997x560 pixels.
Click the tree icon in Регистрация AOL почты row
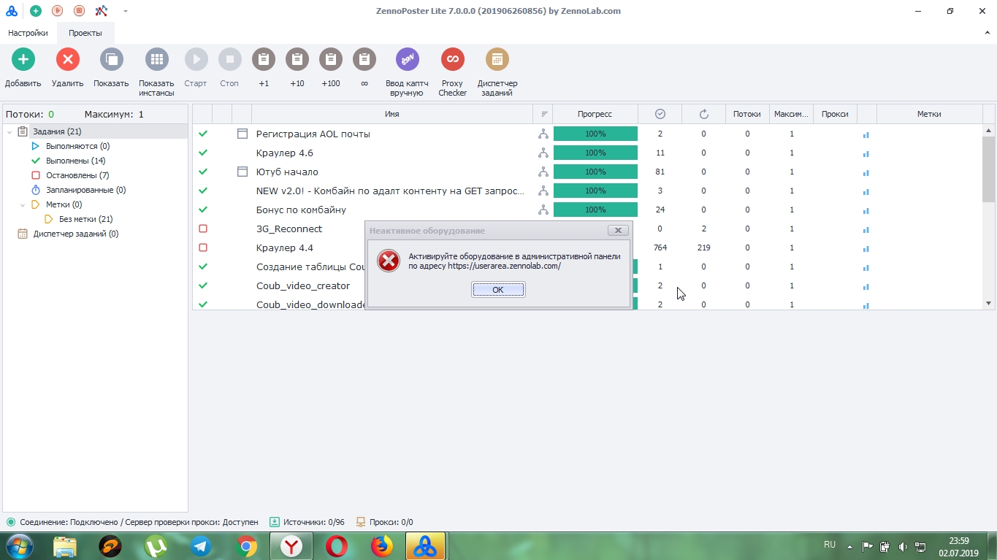coord(543,134)
